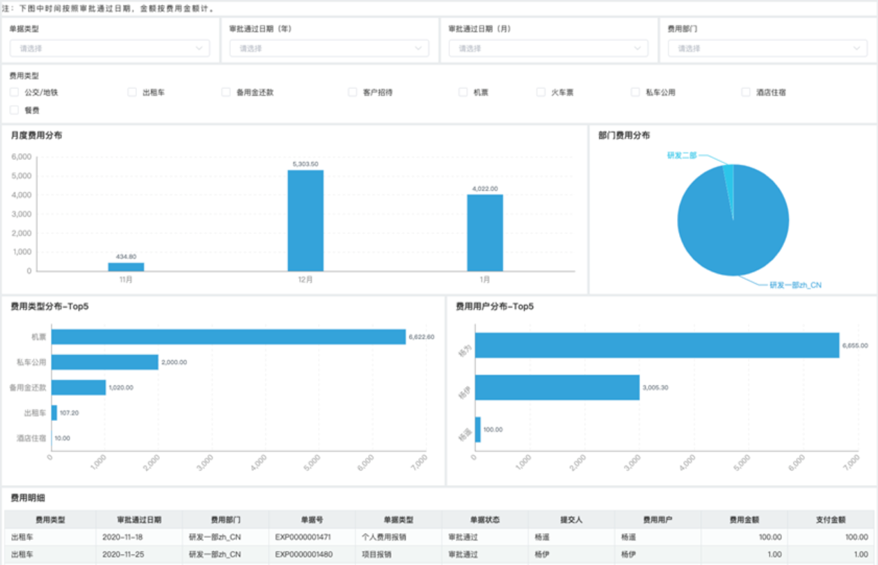Select the date cell 2020-11-25

coord(122,555)
